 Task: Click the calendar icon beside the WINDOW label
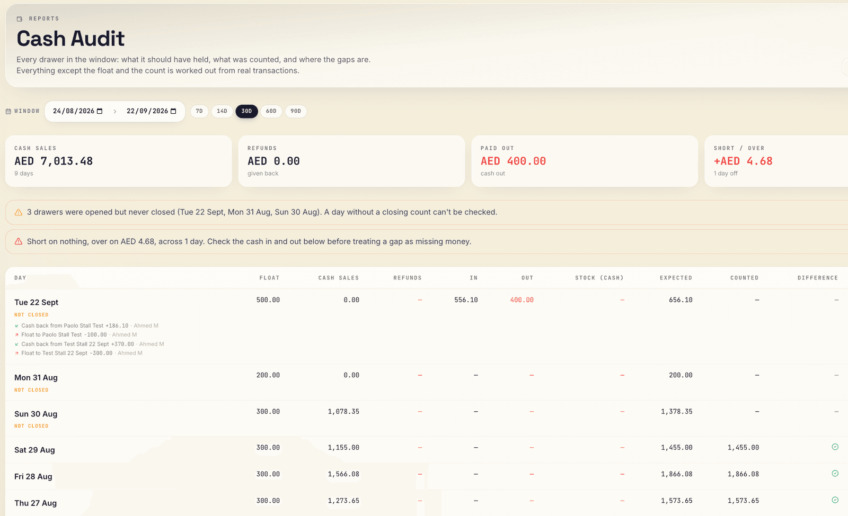point(8,111)
